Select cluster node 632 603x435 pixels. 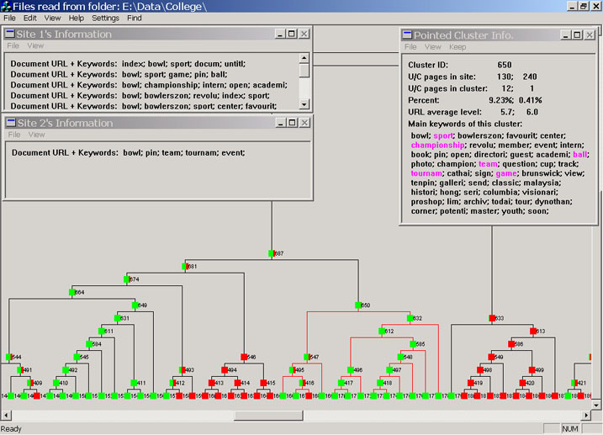click(x=410, y=318)
